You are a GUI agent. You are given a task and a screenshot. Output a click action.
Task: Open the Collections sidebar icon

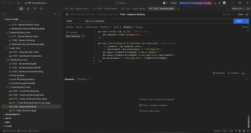(21, 9)
